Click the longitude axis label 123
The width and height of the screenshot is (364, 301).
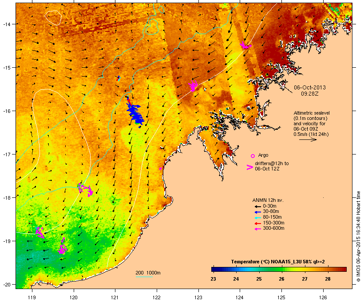[198, 297]
